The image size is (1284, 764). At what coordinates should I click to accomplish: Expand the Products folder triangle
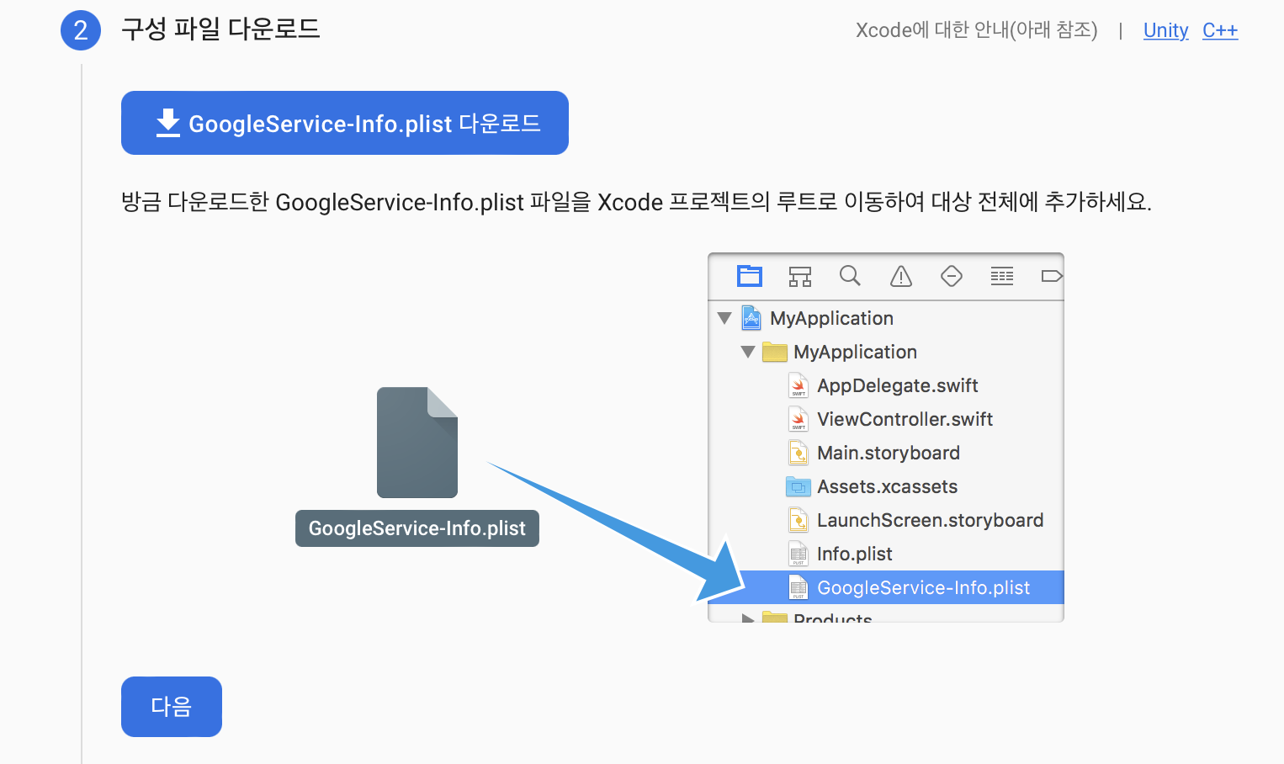[x=748, y=618]
